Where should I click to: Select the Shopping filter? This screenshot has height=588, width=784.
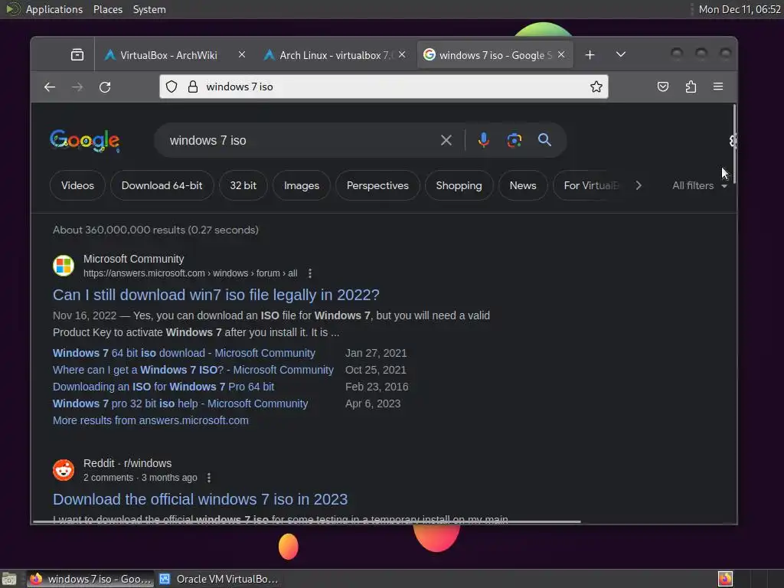pos(459,185)
